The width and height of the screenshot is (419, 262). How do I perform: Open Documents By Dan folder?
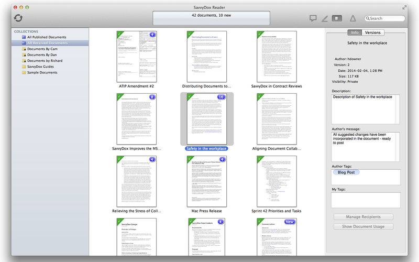pyautogui.click(x=42, y=55)
